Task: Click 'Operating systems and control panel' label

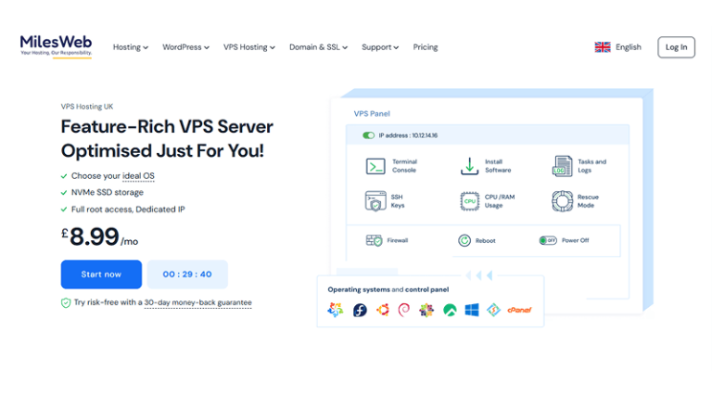Action: click(388, 289)
